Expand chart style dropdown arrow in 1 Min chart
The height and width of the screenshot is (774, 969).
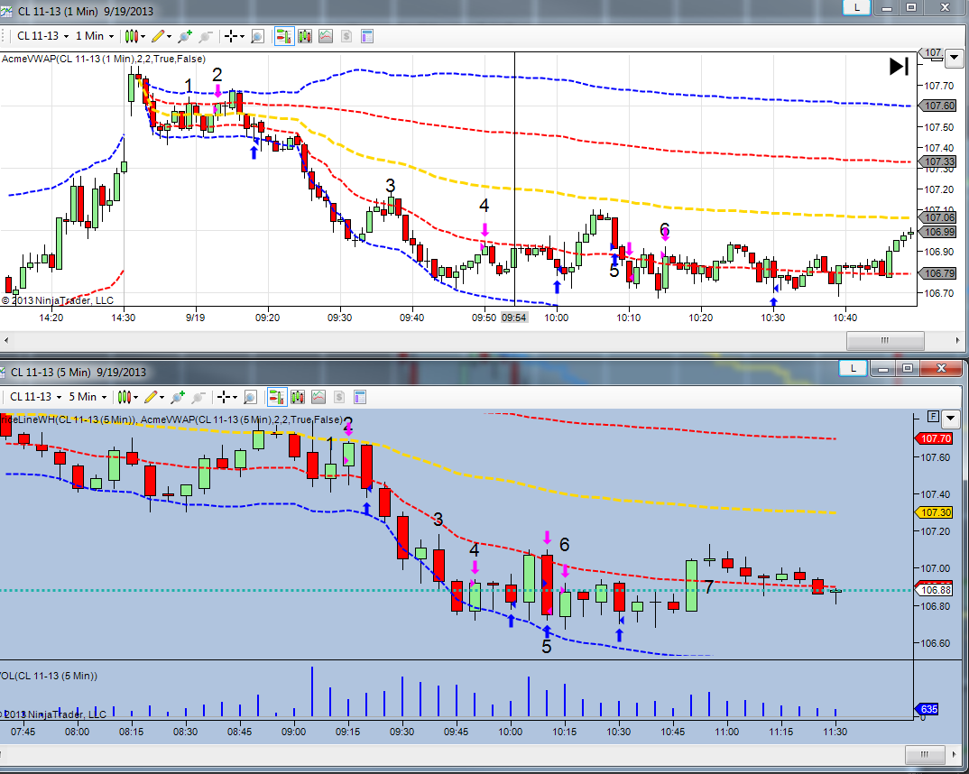click(143, 36)
